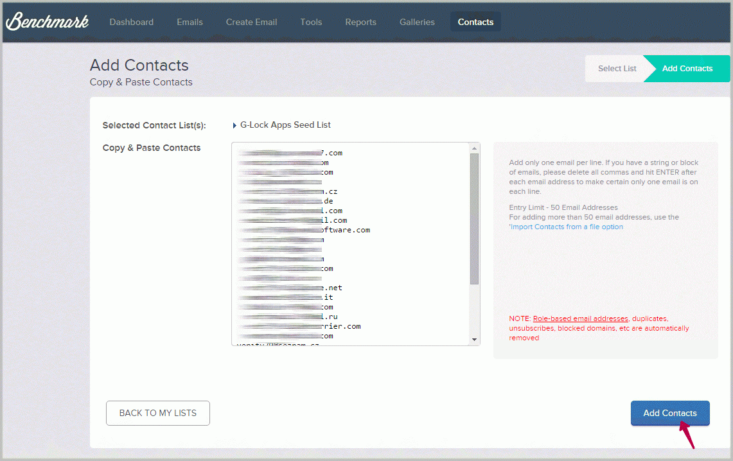The height and width of the screenshot is (461, 733).
Task: Open the Galleries section
Action: pyautogui.click(x=417, y=22)
